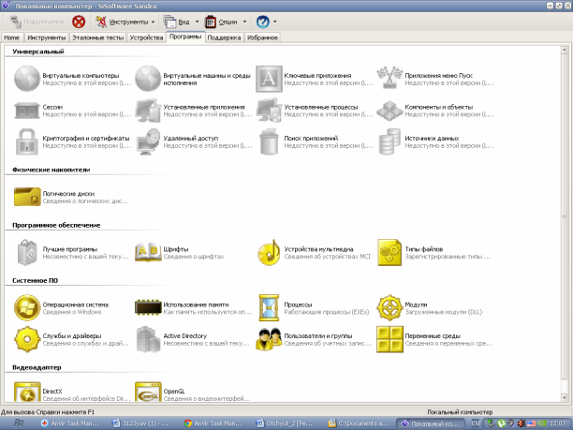
Task: Click the blue help question mark icon
Action: (263, 22)
